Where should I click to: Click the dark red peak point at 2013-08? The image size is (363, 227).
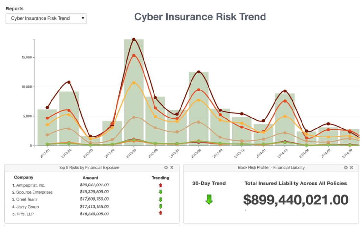click(199, 72)
